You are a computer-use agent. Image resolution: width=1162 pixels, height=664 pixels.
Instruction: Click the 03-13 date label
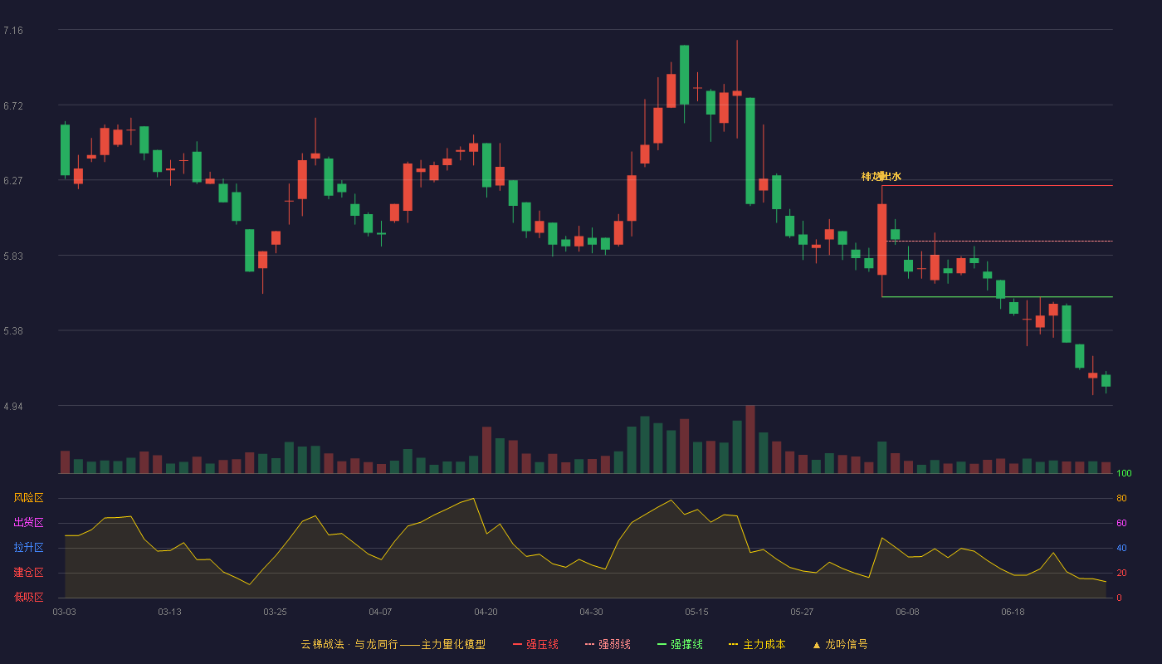(x=169, y=612)
